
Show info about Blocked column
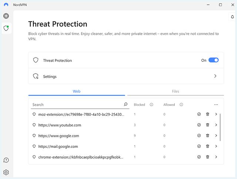pyautogui.click(x=151, y=105)
